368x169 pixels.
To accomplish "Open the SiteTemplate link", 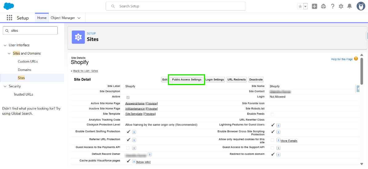I will 134,114.
